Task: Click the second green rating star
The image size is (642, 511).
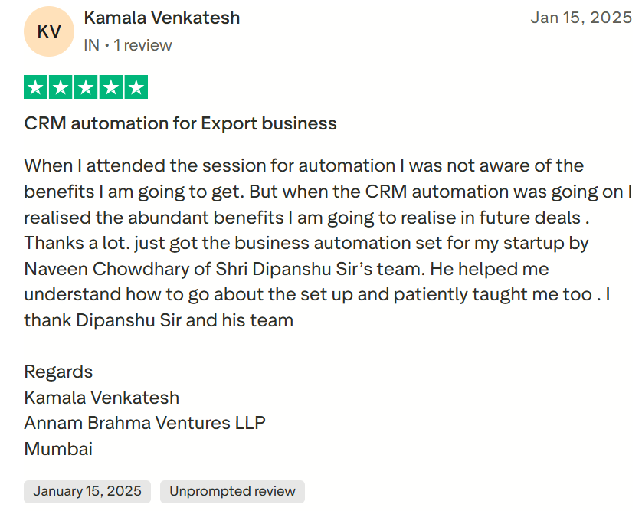Action: click(61, 87)
